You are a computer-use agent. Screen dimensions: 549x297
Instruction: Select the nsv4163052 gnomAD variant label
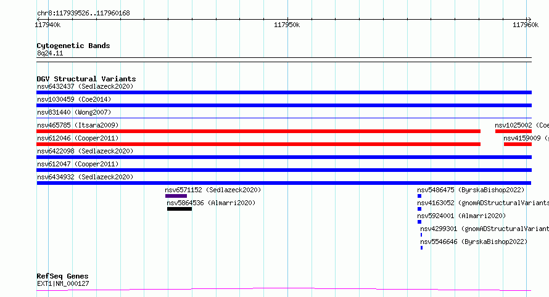(x=483, y=203)
